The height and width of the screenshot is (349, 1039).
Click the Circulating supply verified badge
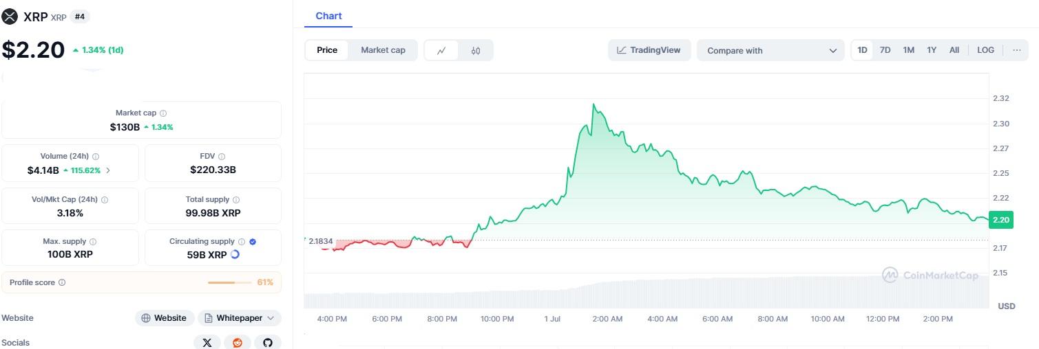(253, 242)
